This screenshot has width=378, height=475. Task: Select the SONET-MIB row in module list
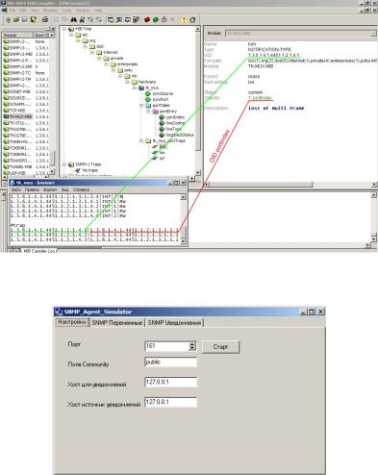26,91
